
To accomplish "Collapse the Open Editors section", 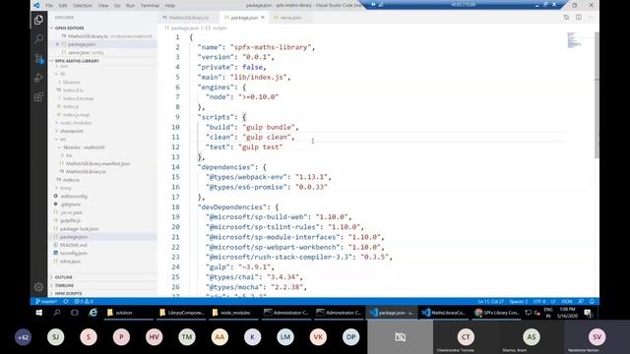I will [x=70, y=29].
